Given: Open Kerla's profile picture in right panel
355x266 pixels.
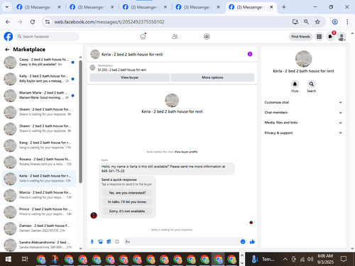Looking at the screenshot, I should 303,59.
